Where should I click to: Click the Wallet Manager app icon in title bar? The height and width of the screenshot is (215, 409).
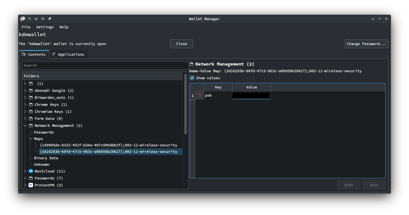(23, 19)
